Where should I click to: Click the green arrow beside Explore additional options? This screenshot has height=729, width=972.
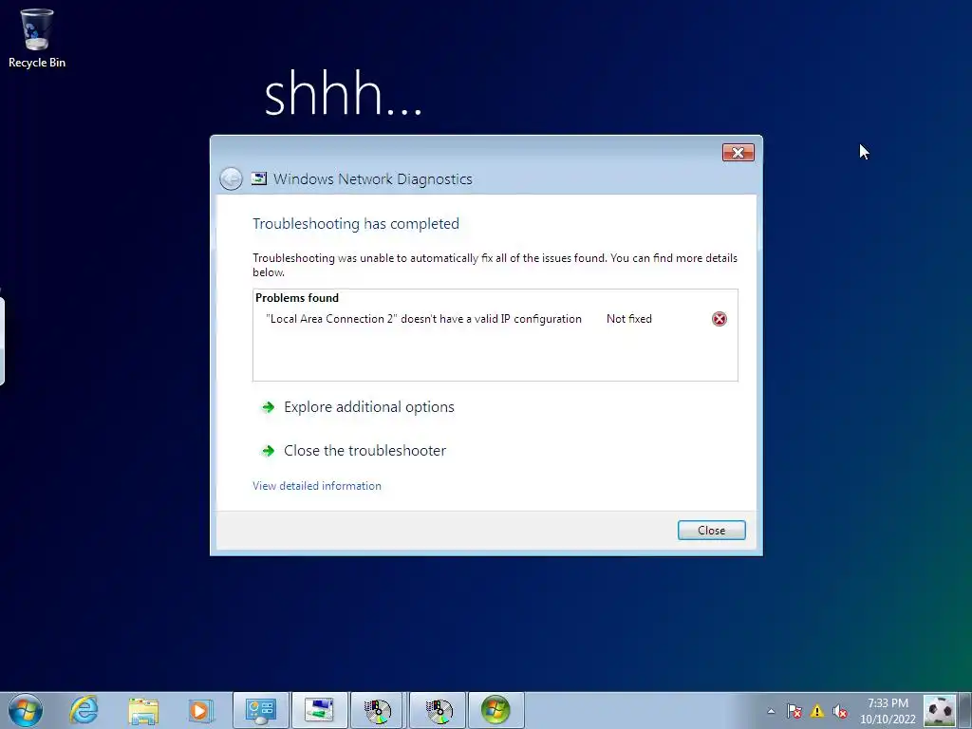(x=268, y=407)
